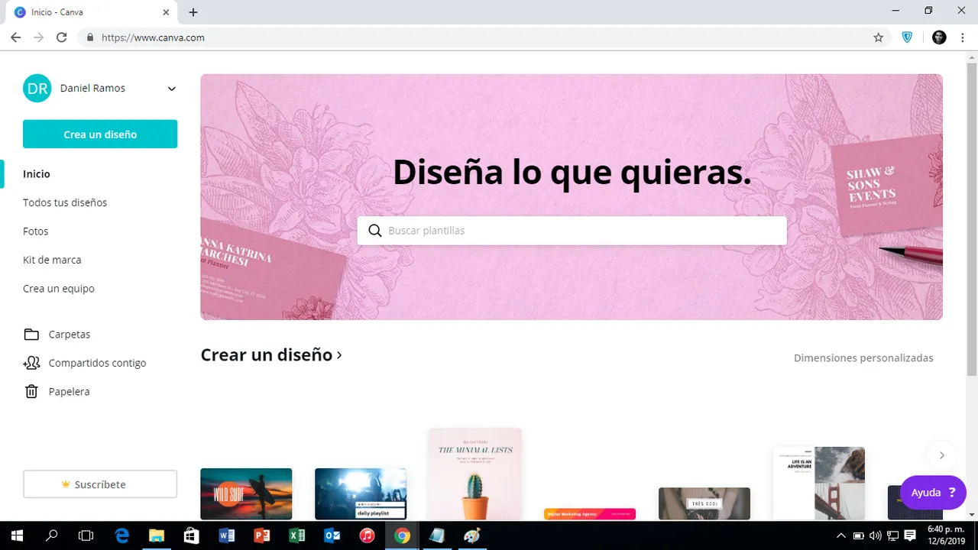This screenshot has height=550, width=978.
Task: Click the Crea un diseño button
Action: [100, 134]
